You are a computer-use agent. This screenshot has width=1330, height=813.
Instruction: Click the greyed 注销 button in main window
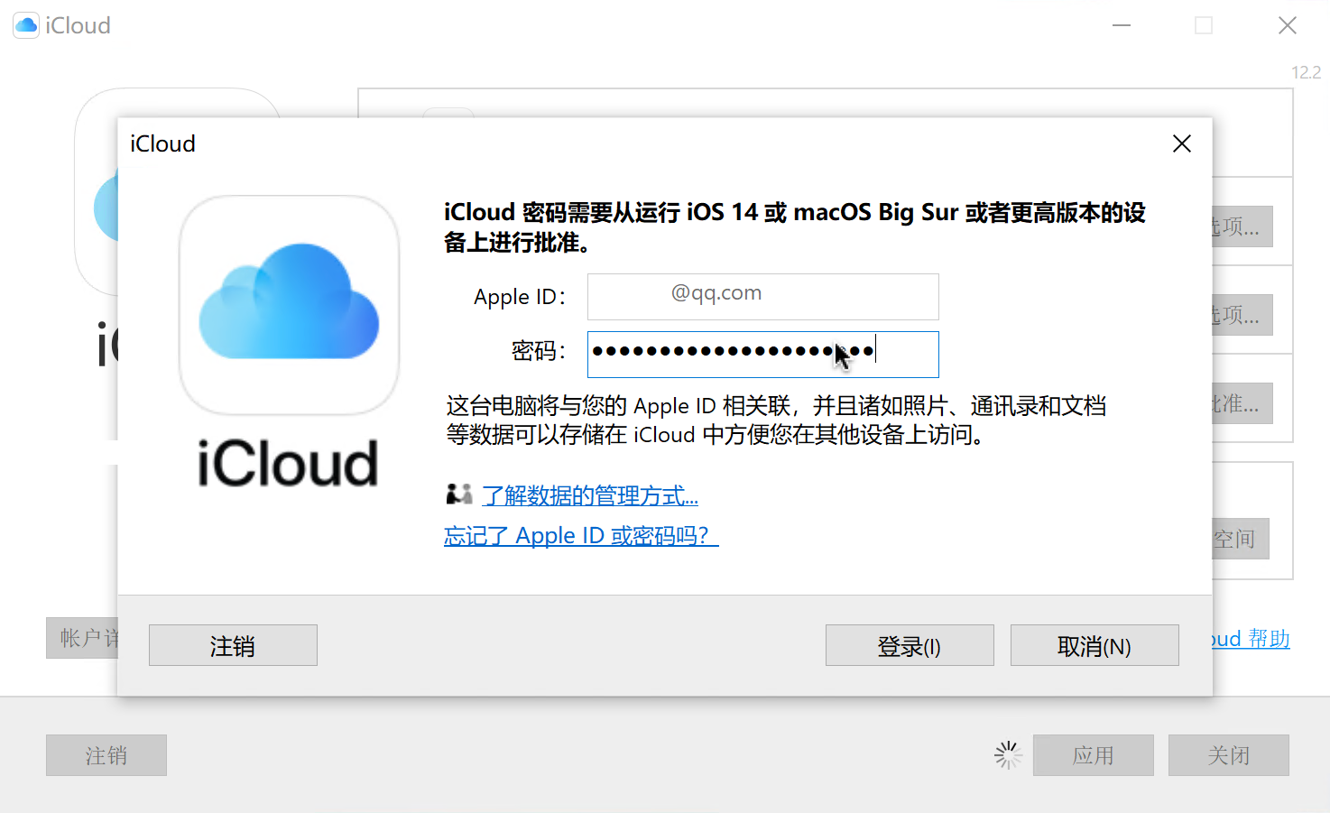point(106,755)
